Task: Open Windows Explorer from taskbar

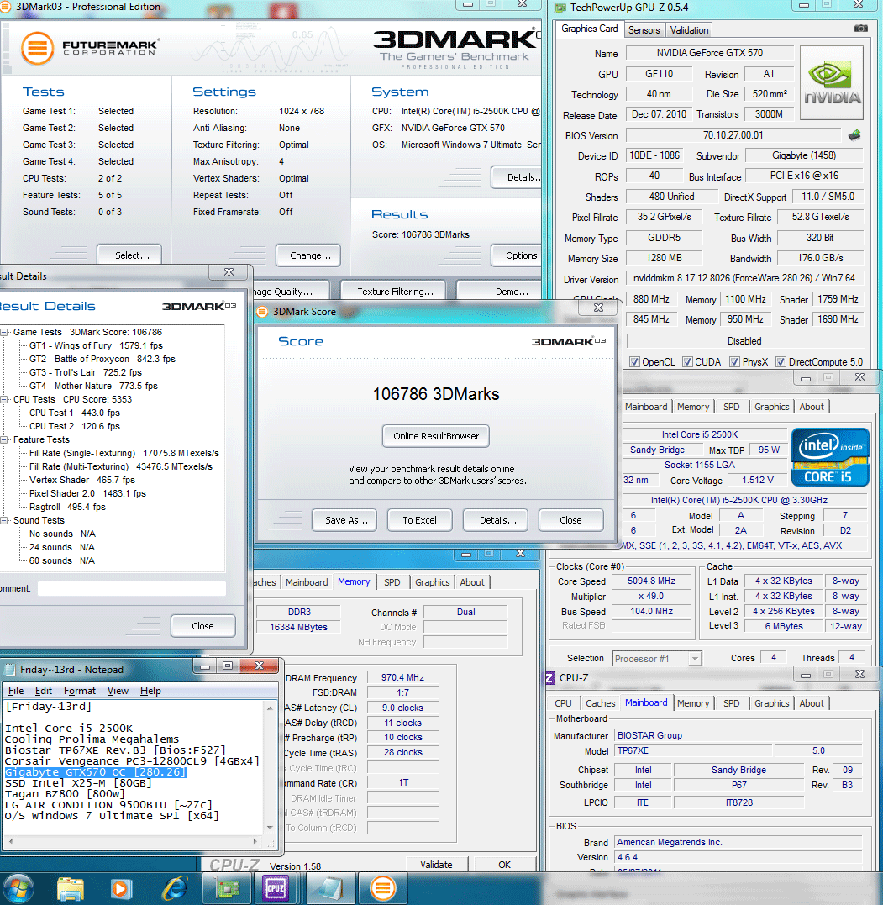Action: click(x=70, y=889)
